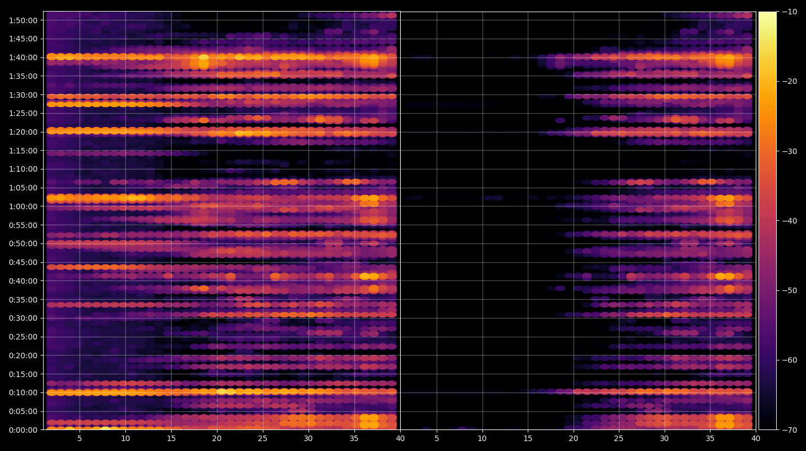Select the −40 colorbar tick label
806x451 pixels.
click(x=789, y=221)
